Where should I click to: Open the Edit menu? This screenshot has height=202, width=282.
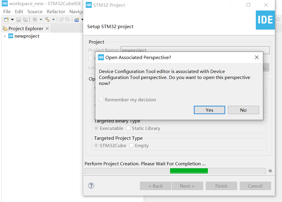[19, 11]
